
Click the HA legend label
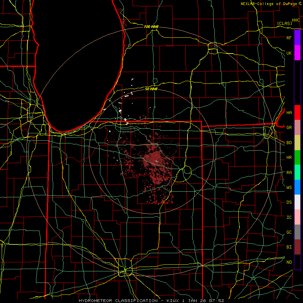click(x=289, y=112)
